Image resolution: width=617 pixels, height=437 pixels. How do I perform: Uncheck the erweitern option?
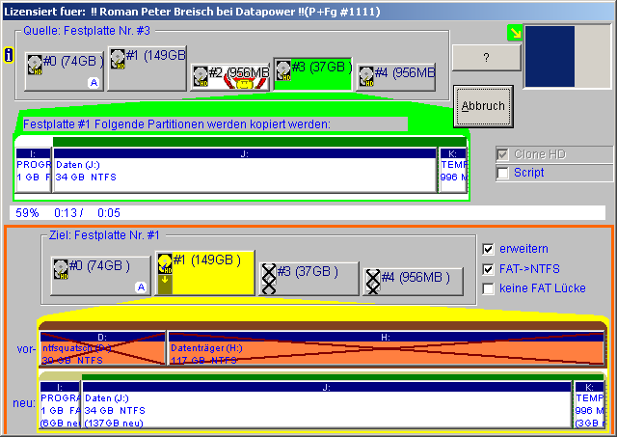coord(489,248)
